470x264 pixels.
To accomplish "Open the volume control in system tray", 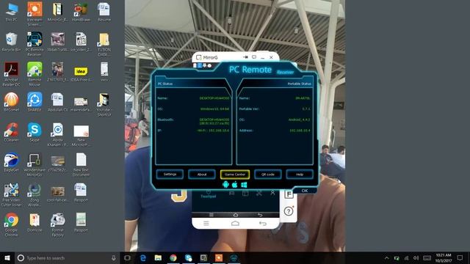I will click(416, 257).
